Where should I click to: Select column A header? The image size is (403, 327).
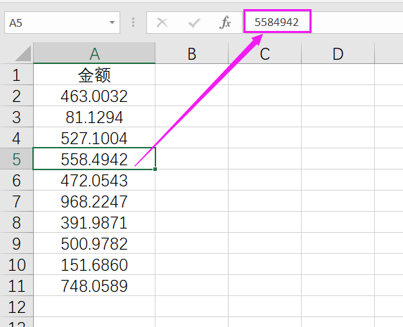coord(94,53)
